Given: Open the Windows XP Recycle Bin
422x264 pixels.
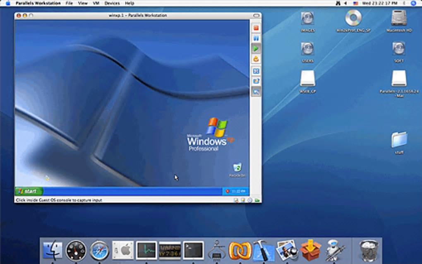Looking at the screenshot, I should coord(237,170).
